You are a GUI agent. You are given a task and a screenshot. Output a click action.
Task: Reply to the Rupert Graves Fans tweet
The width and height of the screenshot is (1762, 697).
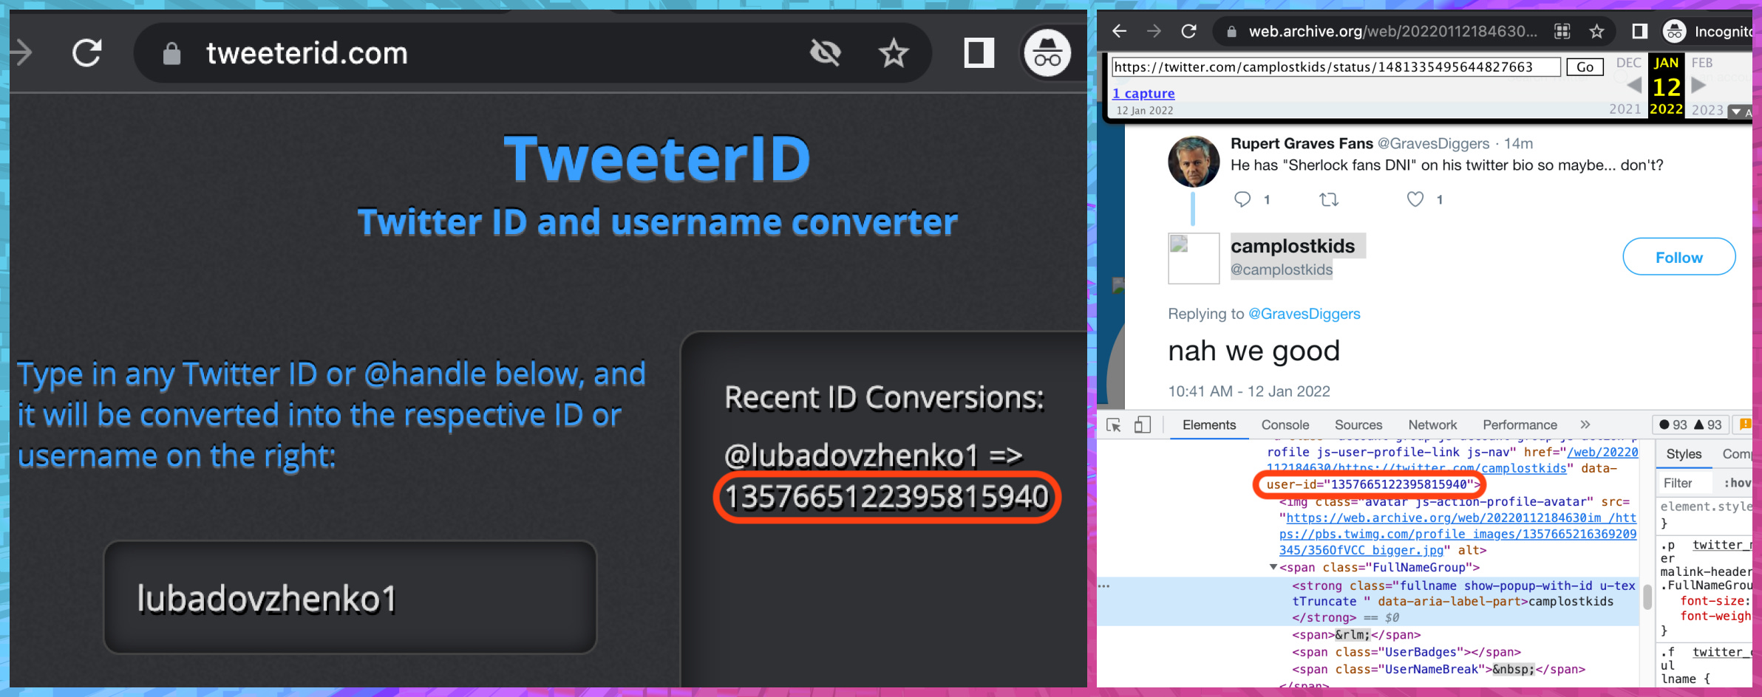click(x=1242, y=199)
